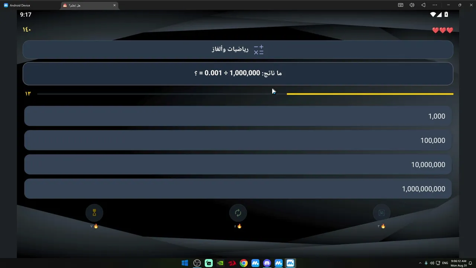The image size is (476, 268).
Task: Click the active emulator icon in taskbar
Action: click(x=290, y=263)
